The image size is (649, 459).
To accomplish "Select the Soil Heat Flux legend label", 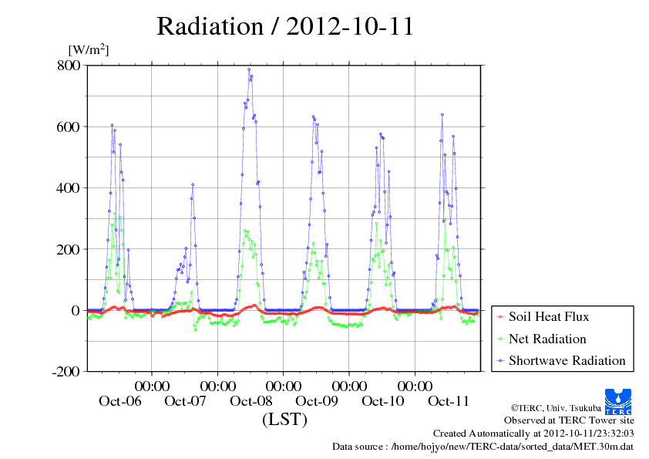I will (549, 317).
